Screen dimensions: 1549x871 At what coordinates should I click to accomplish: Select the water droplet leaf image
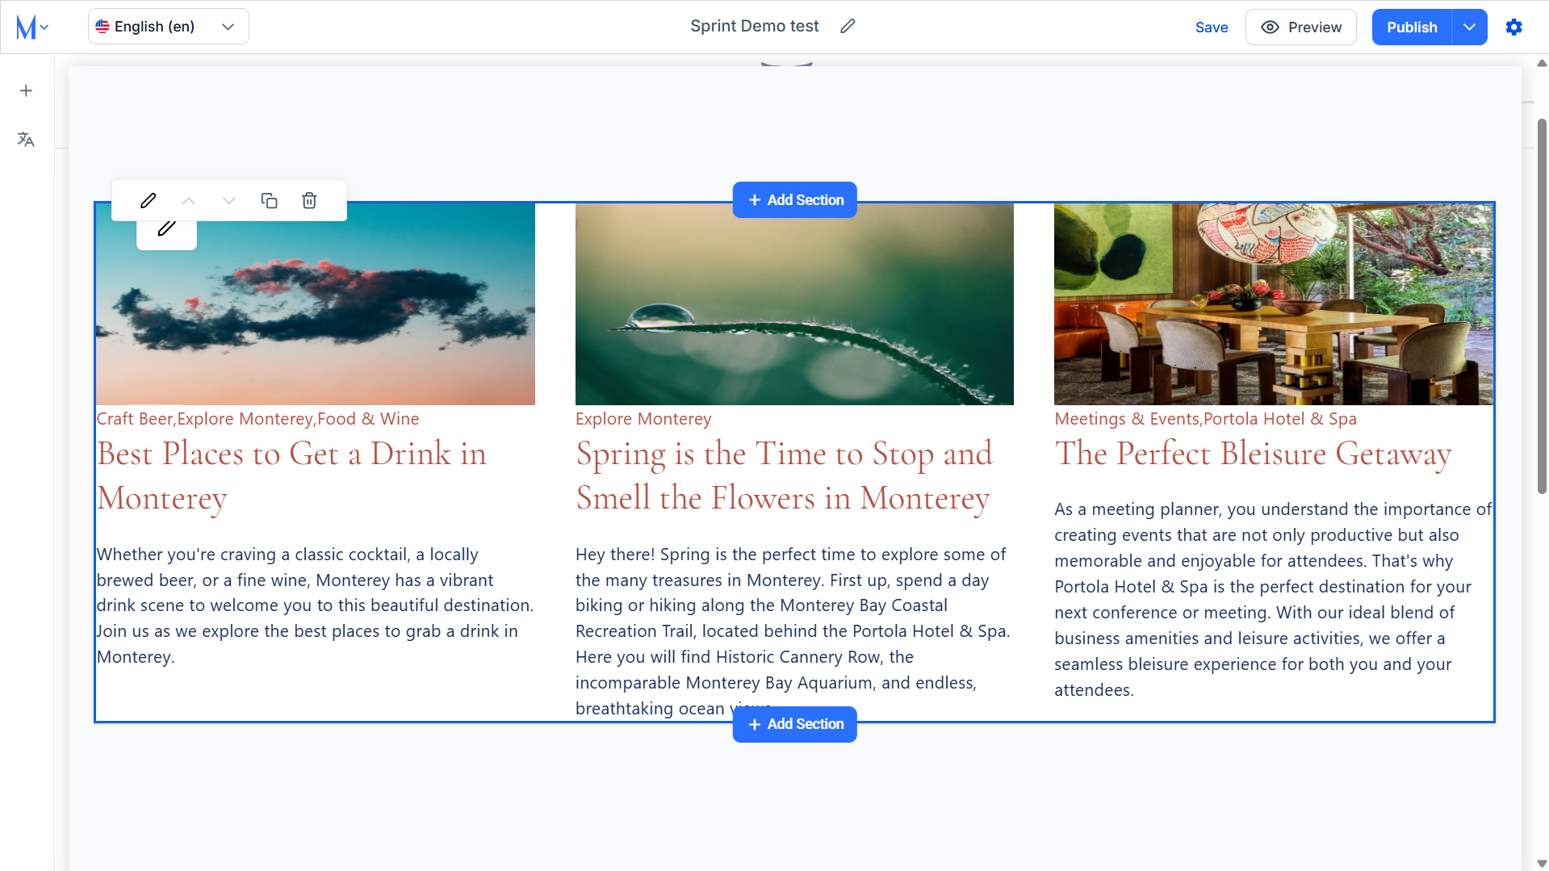(794, 304)
